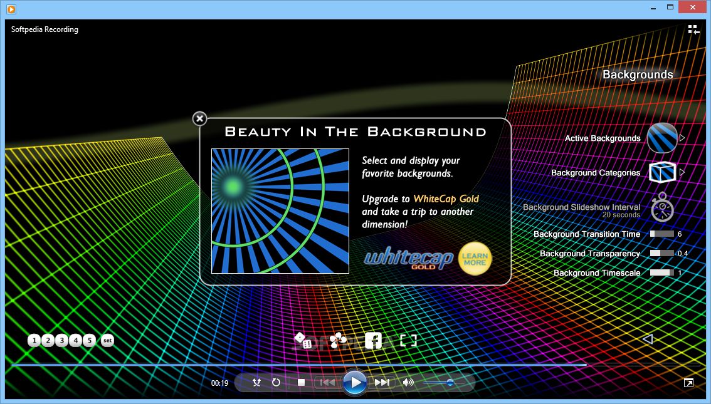This screenshot has width=711, height=404.
Task: Turn repeat on
Action: pyautogui.click(x=276, y=383)
